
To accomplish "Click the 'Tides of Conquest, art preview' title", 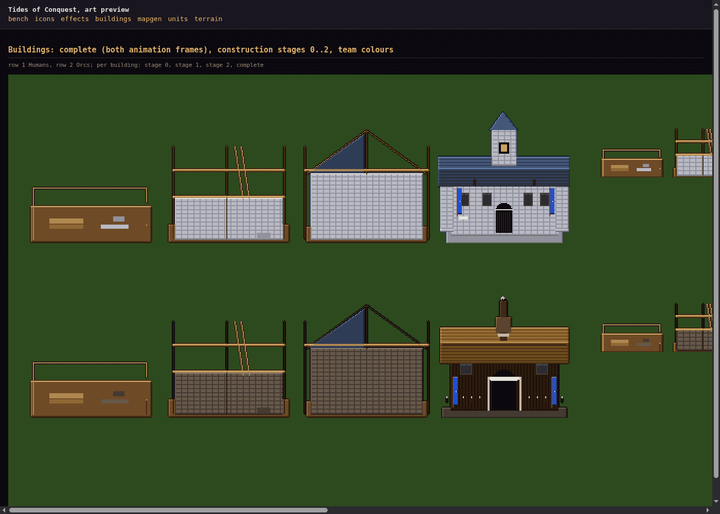I will pyautogui.click(x=68, y=10).
